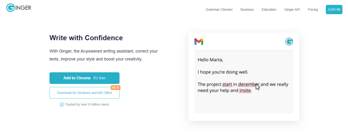Click the Ginger logo in header
348x136 pixels.
coord(19,8)
